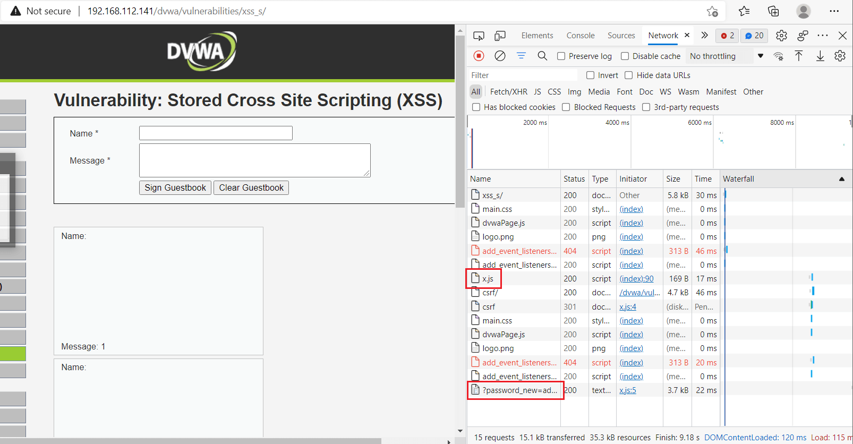Check Has blocked cookies checkbox
Image resolution: width=853 pixels, height=444 pixels.
[476, 107]
